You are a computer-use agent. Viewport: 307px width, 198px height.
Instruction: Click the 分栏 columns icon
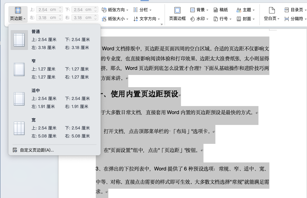(x=135, y=10)
